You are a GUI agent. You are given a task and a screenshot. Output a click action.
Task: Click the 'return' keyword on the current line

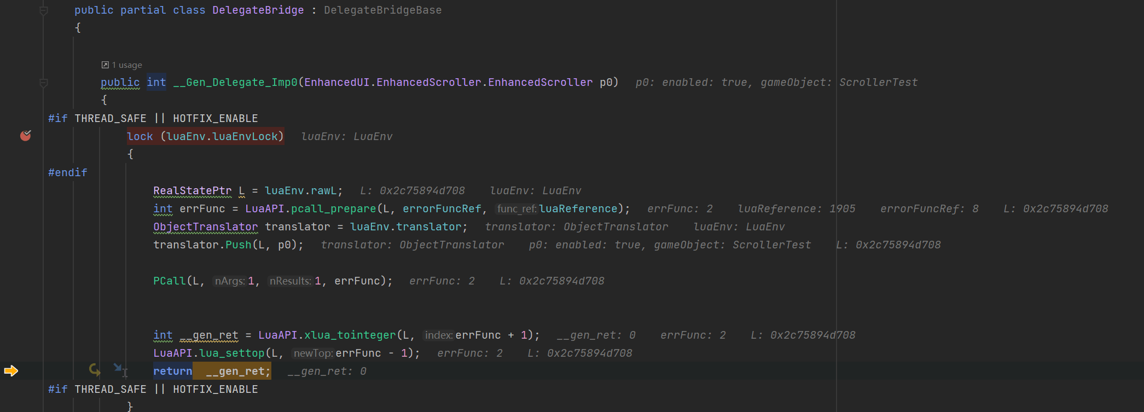[173, 371]
